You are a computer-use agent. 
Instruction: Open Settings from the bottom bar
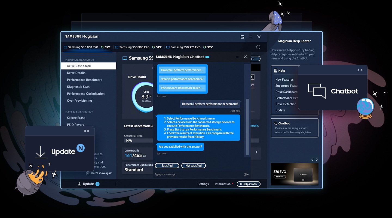(203, 184)
